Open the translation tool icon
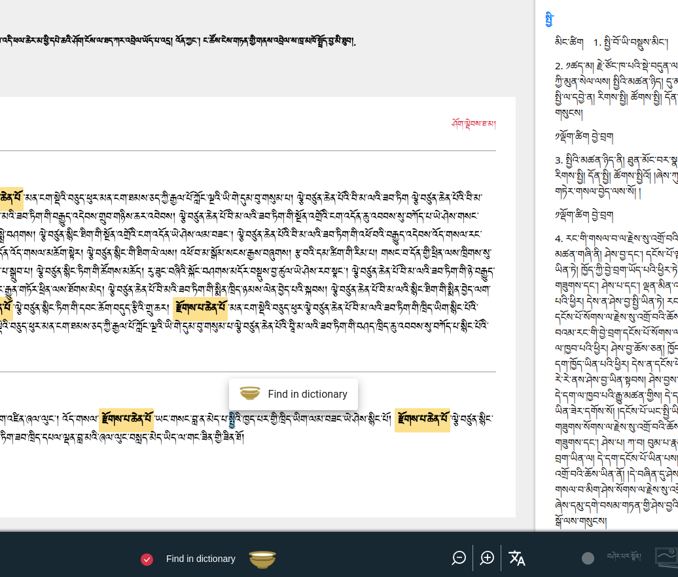678x577 pixels. (517, 558)
